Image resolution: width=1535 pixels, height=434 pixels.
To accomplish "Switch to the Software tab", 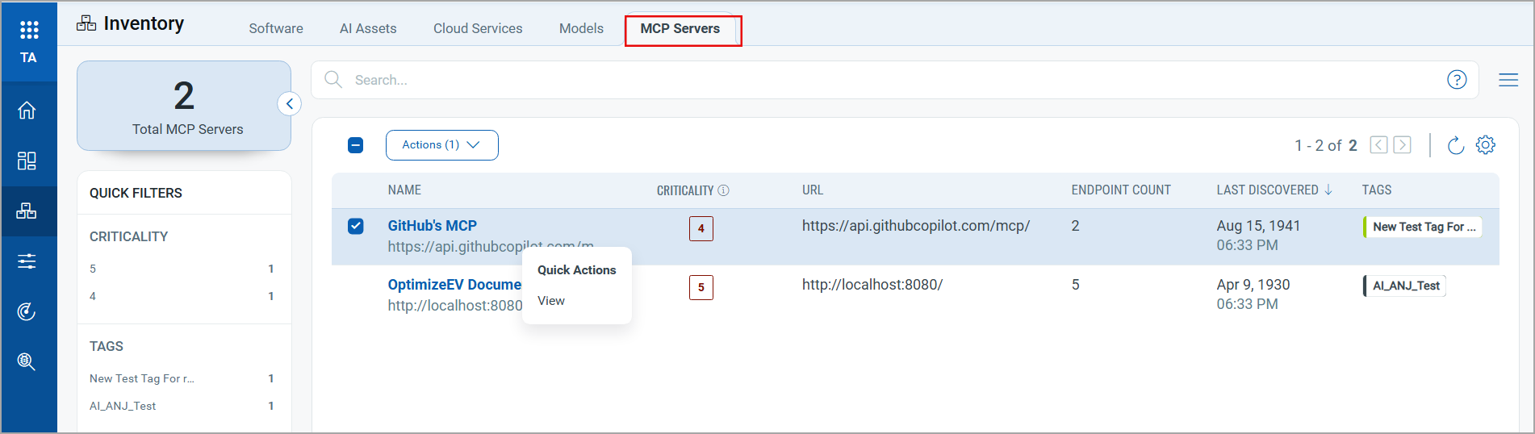I will 276,28.
